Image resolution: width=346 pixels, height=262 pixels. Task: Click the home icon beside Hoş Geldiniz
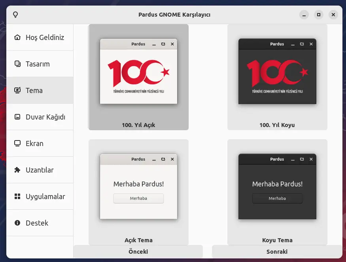click(17, 37)
